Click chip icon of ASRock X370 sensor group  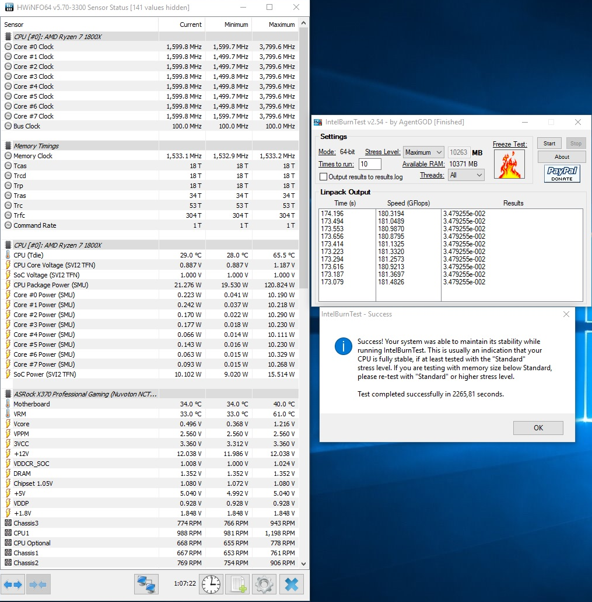tap(8, 394)
